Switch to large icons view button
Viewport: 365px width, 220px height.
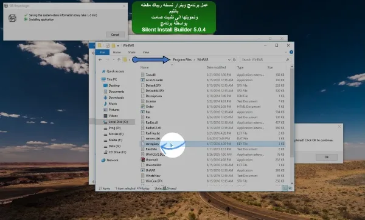point(290,188)
